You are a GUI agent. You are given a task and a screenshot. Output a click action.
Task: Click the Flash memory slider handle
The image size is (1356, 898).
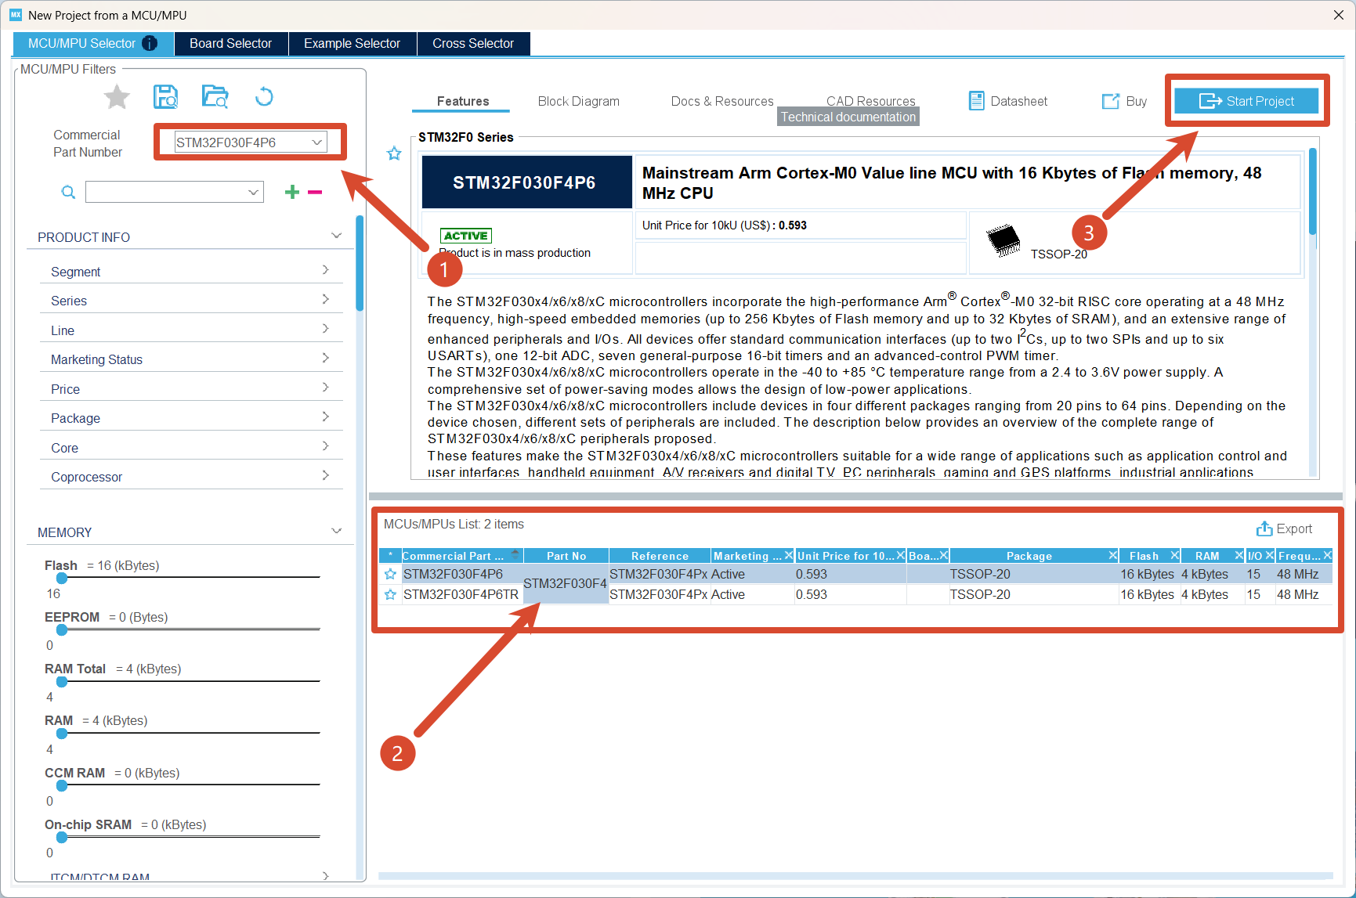point(62,578)
